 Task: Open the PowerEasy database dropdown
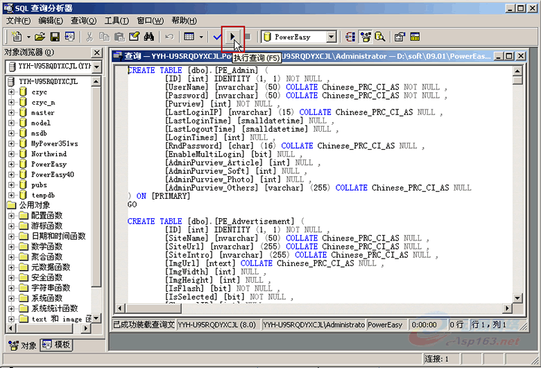pos(332,37)
